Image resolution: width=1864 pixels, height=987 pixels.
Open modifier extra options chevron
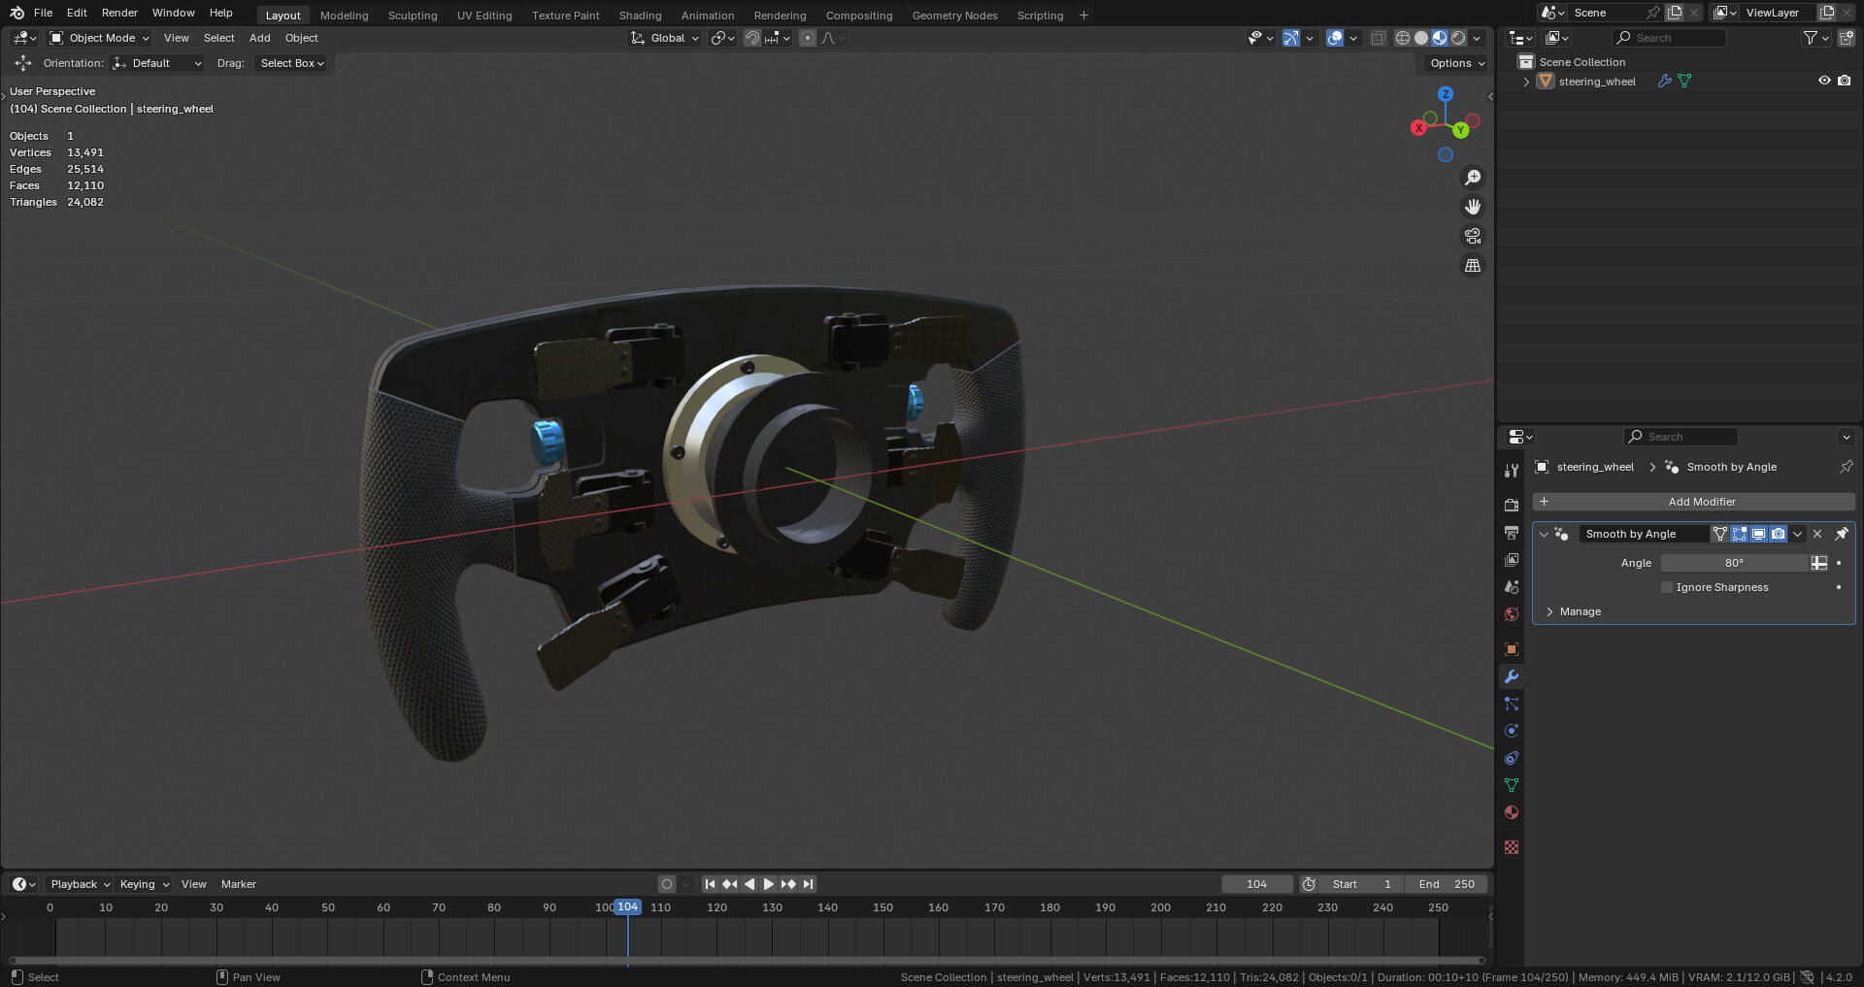pyautogui.click(x=1797, y=534)
